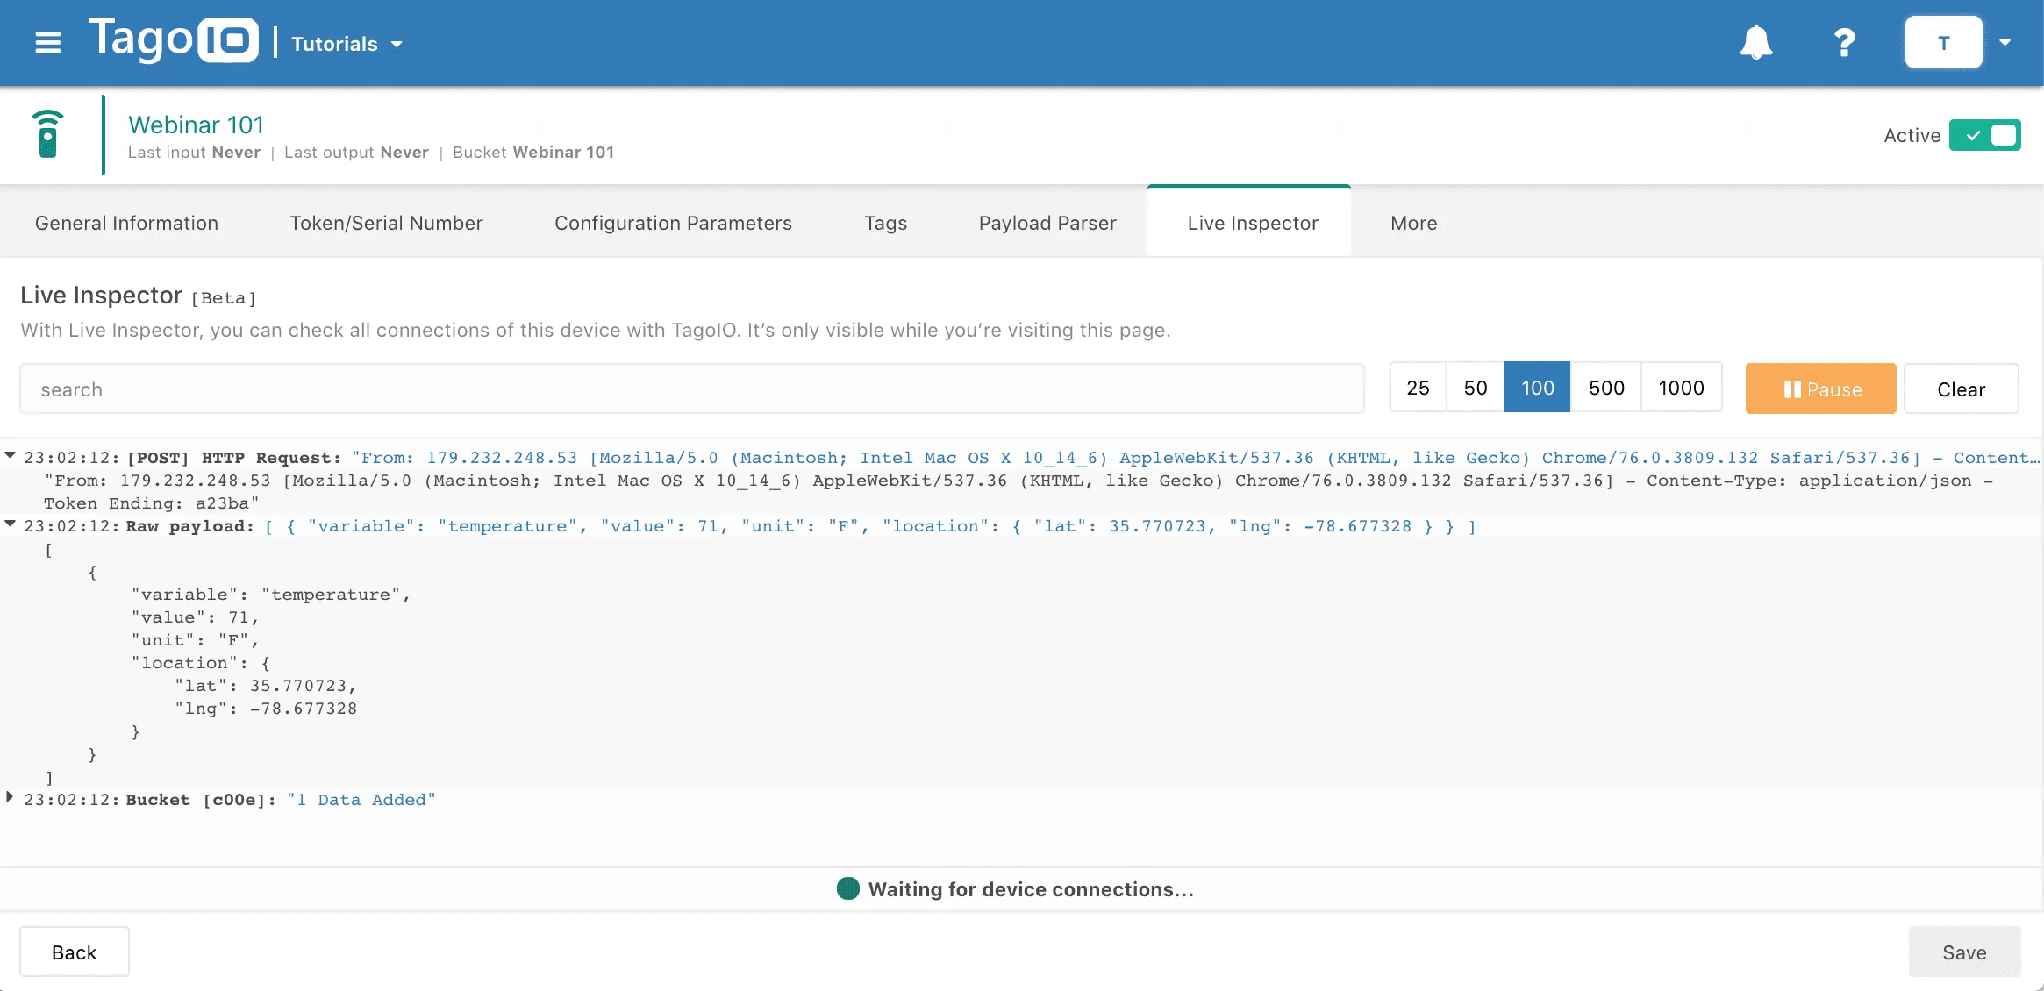Clear the Live Inspector logs
Viewport: 2044px width, 991px height.
pos(1962,389)
